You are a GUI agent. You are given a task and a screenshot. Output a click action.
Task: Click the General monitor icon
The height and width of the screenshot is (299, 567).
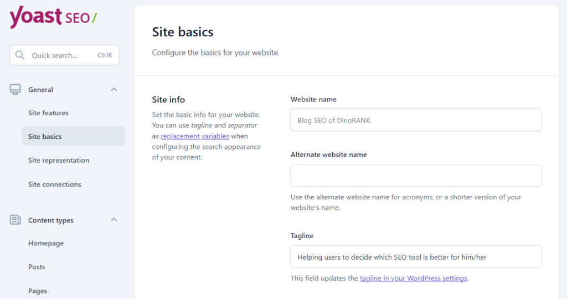(15, 89)
